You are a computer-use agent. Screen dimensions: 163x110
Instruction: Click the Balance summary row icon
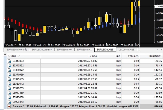[x=10, y=107]
